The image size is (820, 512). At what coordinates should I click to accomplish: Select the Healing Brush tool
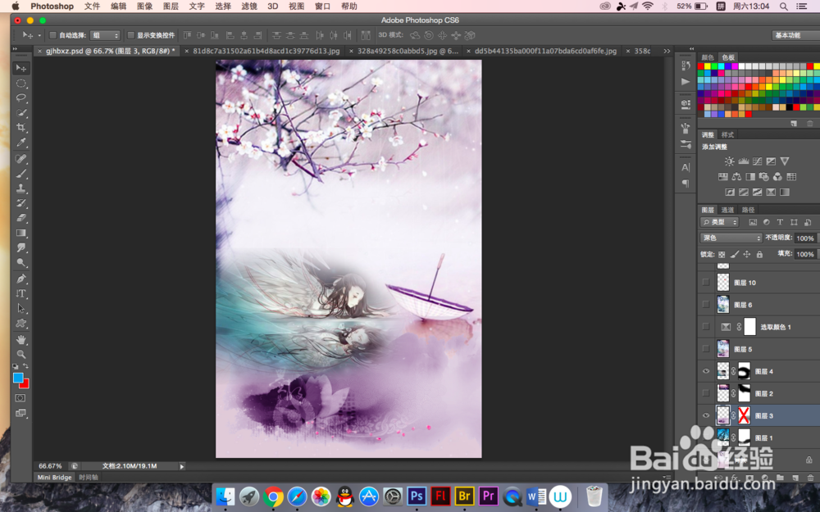[21, 159]
